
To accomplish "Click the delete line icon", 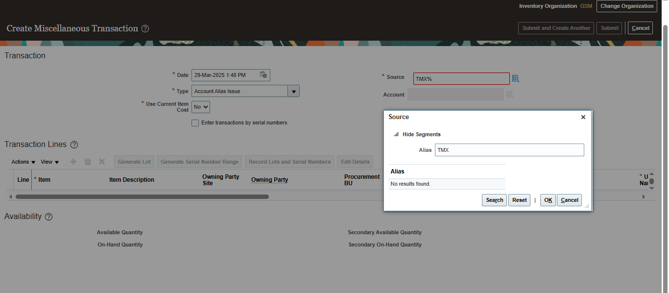I will [x=102, y=162].
